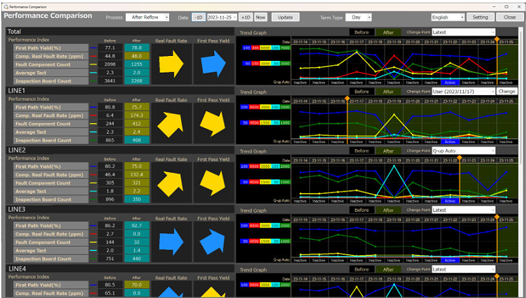Click the Close button in the toolbar
Image resolution: width=526 pixels, height=298 pixels.
pyautogui.click(x=509, y=17)
